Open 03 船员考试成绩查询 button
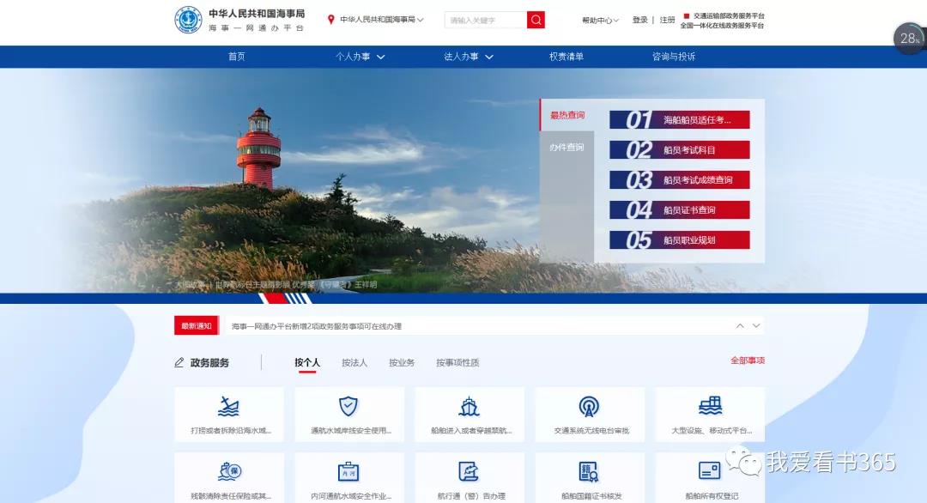927x503 pixels. (x=679, y=179)
